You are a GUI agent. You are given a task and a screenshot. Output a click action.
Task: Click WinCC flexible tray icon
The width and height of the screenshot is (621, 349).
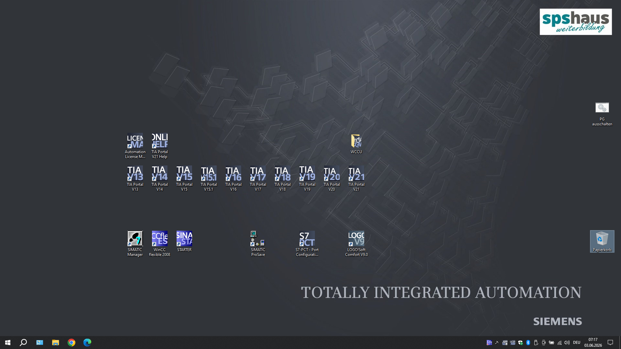[x=489, y=343]
